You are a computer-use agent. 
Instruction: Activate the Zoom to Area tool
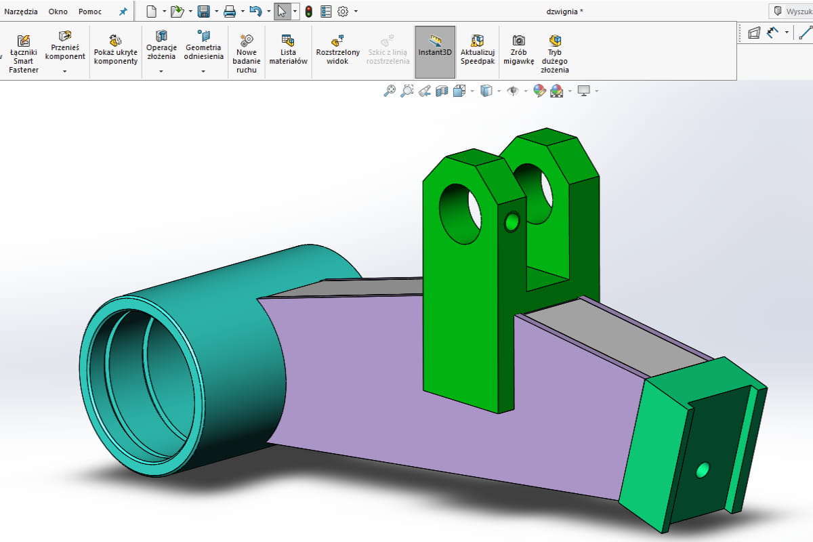(x=406, y=90)
